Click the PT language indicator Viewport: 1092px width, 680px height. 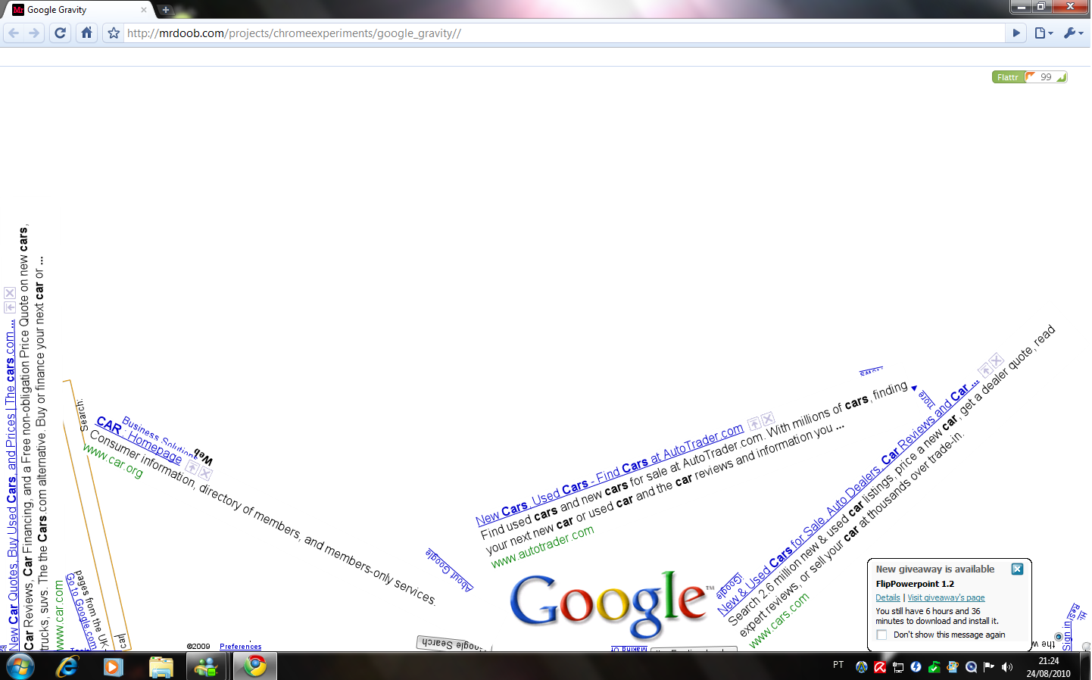[x=838, y=665]
